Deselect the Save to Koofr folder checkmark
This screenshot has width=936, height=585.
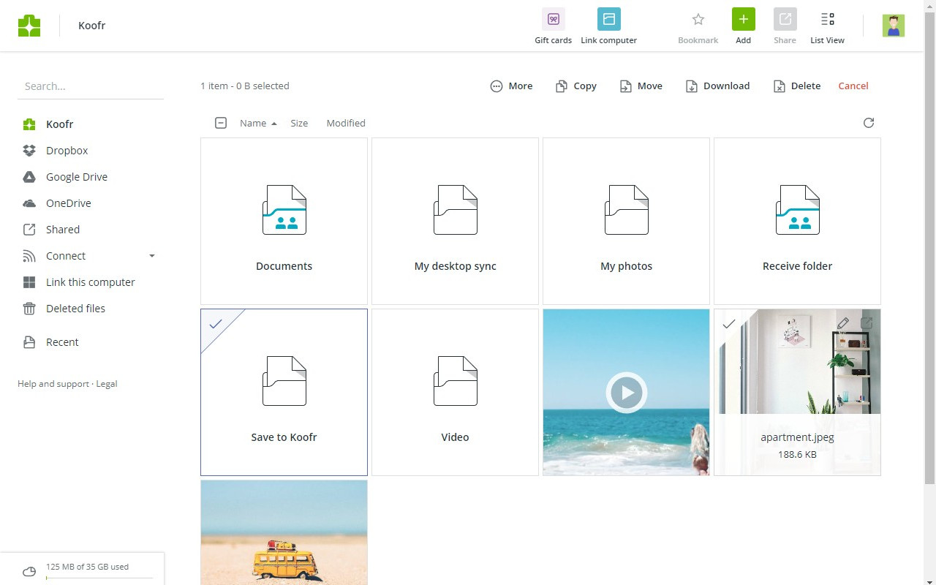pos(216,324)
